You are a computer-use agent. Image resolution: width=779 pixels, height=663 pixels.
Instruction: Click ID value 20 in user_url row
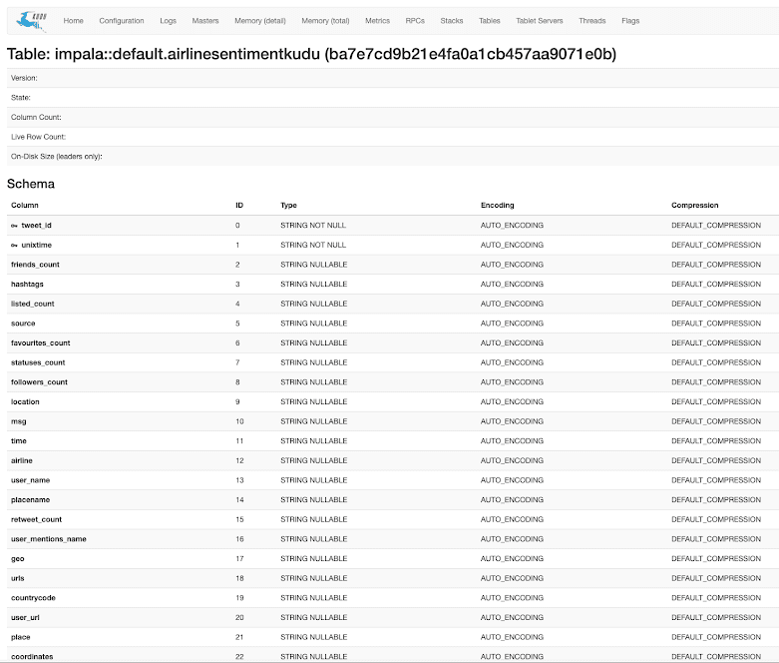point(239,618)
